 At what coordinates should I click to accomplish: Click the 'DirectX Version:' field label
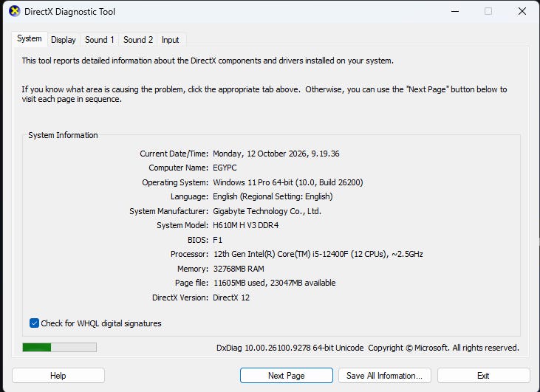(x=180, y=298)
